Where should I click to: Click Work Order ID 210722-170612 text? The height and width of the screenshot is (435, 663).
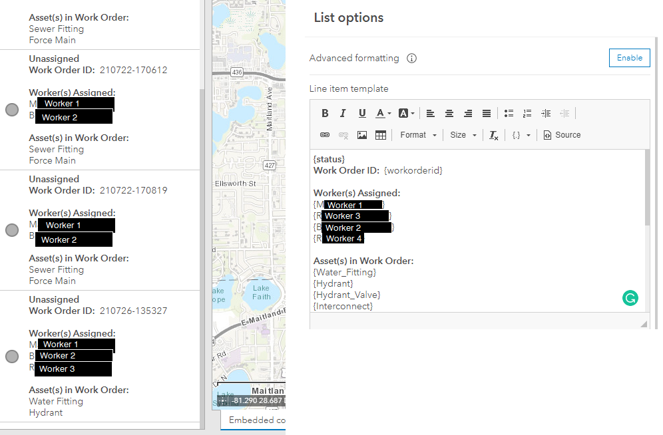98,70
